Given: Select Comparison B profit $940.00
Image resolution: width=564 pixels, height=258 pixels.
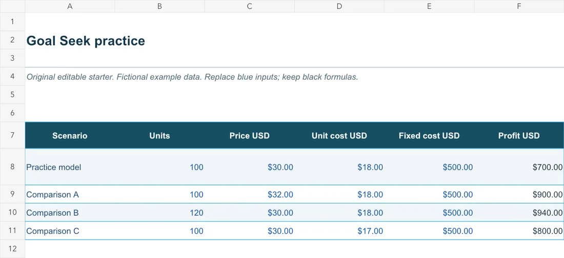Looking at the screenshot, I should [x=519, y=213].
